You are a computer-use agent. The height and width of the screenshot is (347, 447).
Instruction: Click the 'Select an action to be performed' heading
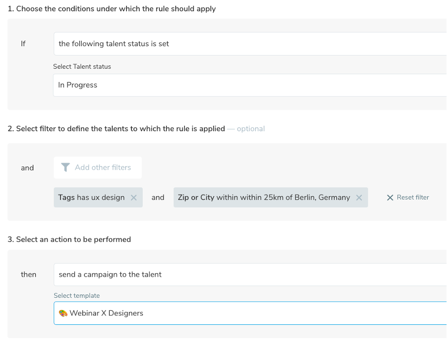click(x=69, y=239)
